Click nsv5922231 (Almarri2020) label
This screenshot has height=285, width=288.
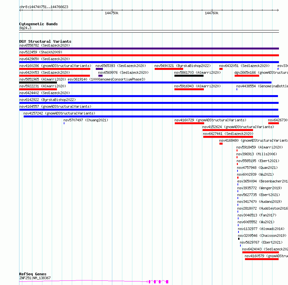pos(43,86)
